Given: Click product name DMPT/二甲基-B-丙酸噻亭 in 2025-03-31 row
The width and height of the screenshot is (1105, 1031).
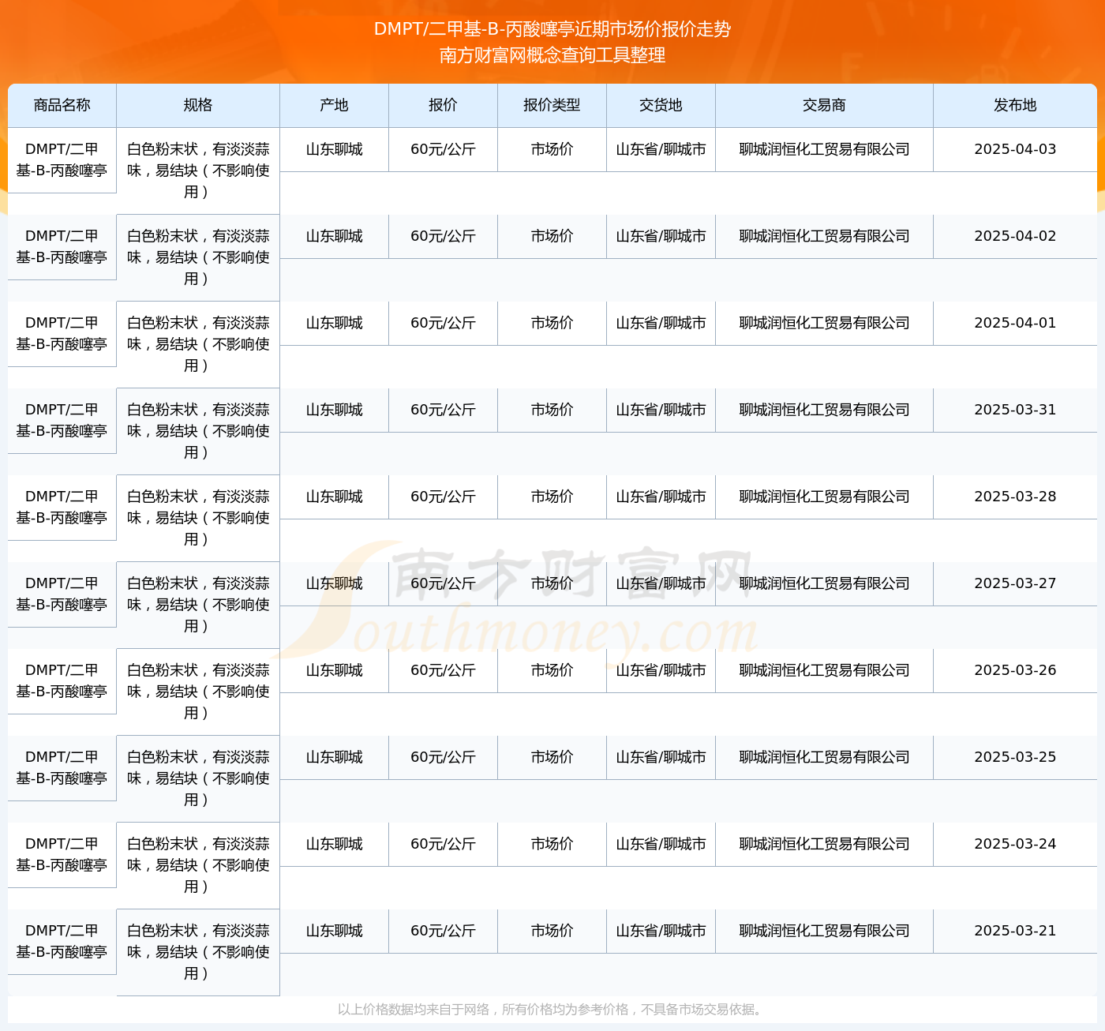Looking at the screenshot, I should [62, 420].
